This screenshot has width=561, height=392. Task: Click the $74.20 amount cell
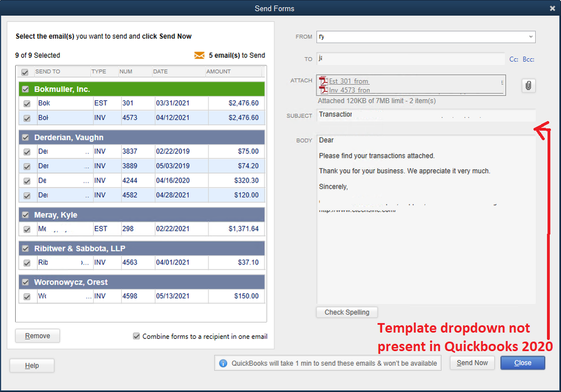click(236, 166)
